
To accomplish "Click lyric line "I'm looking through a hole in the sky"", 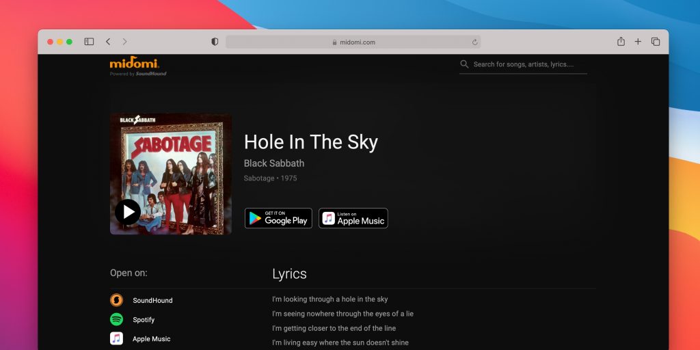I will pyautogui.click(x=330, y=299).
